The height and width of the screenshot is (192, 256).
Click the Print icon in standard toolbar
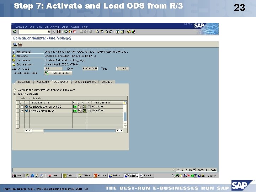click(x=81, y=32)
